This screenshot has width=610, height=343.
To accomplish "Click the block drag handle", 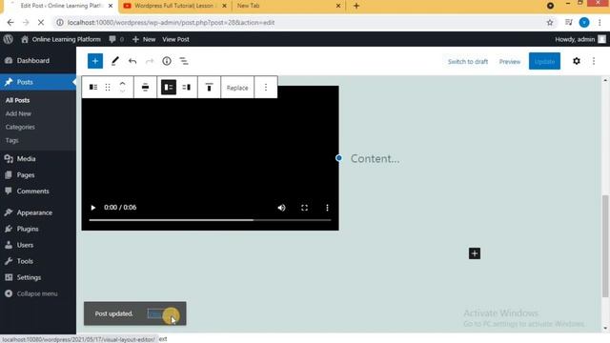I will [108, 87].
